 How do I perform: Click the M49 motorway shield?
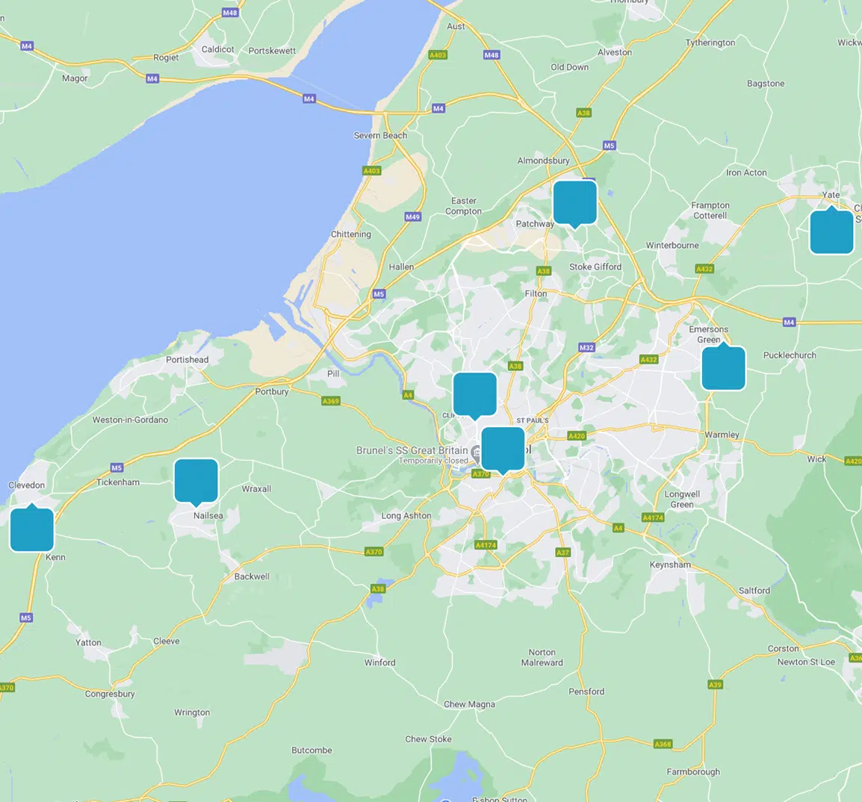(x=412, y=217)
